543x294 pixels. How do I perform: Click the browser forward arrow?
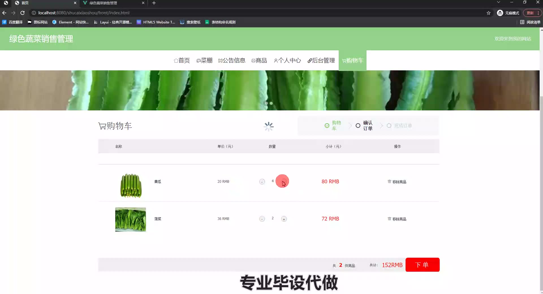[13, 13]
